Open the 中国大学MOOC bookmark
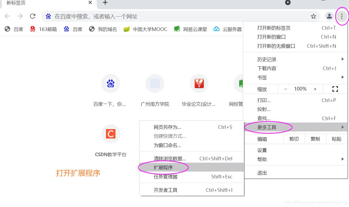Screen dimensions: 349x207 point(145,29)
